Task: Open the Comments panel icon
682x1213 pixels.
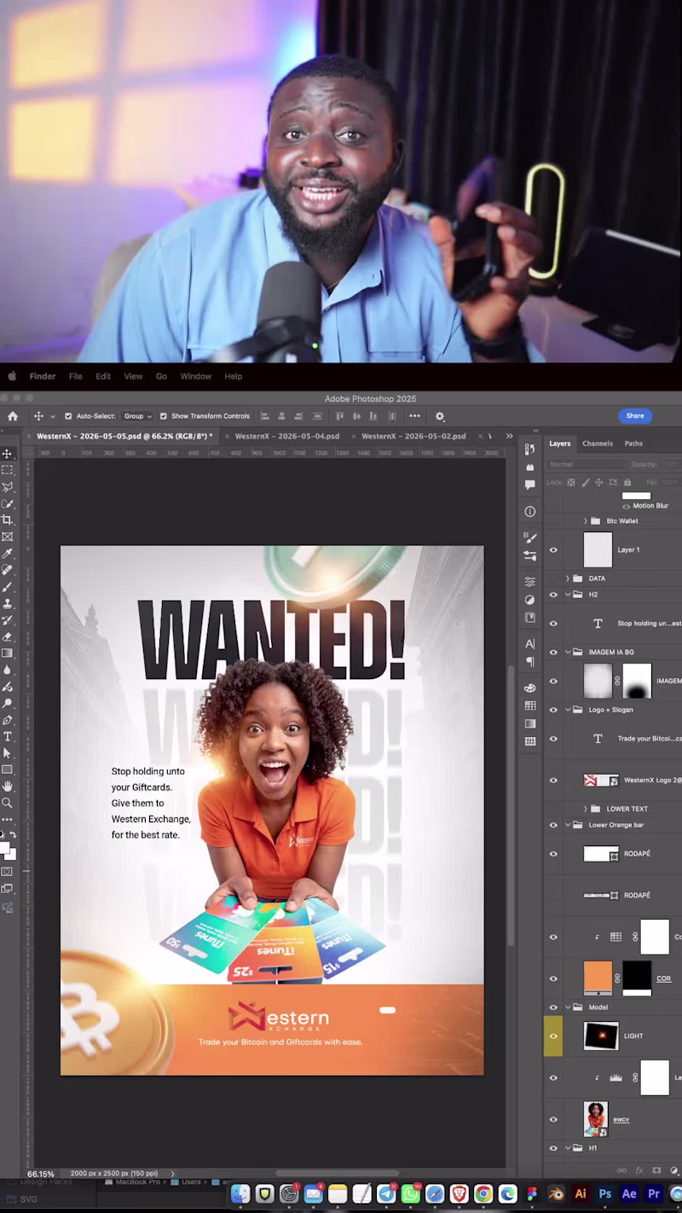Action: point(529,485)
